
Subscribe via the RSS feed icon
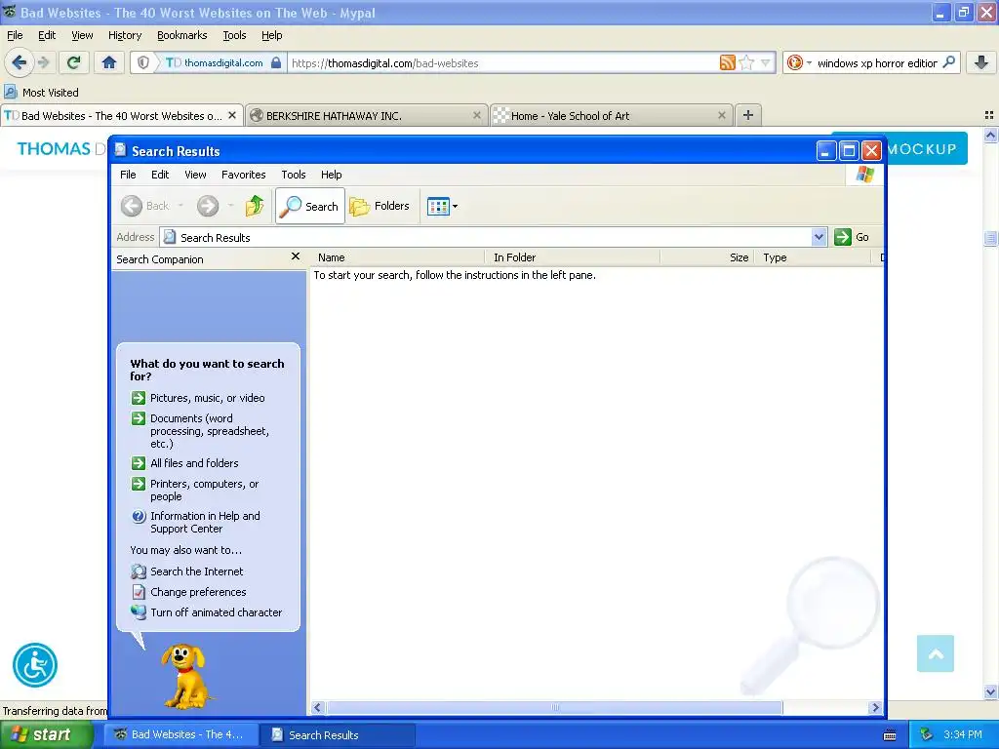click(x=727, y=62)
